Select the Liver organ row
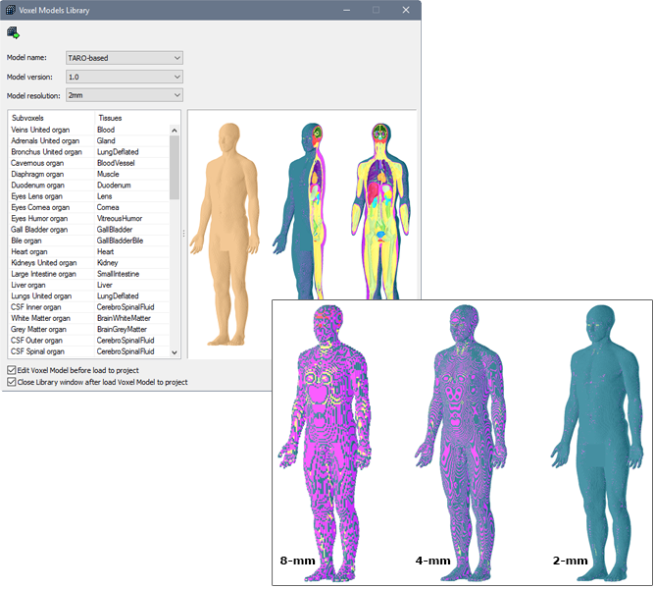The image size is (654, 589). (34, 285)
